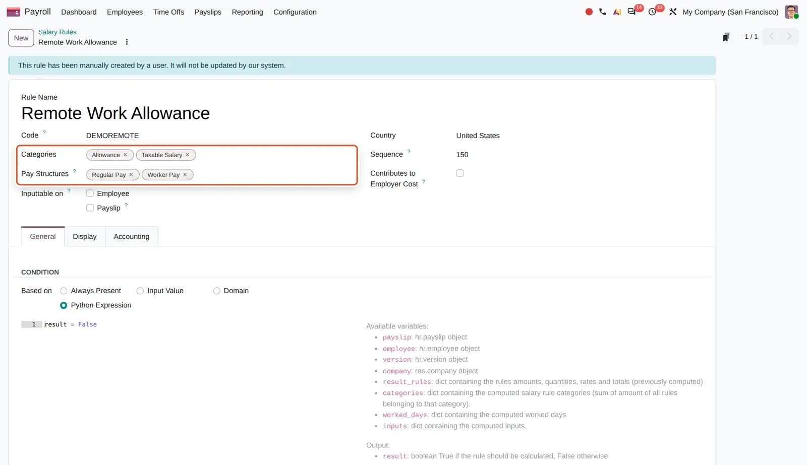Open the phone VoIP icon
The height and width of the screenshot is (465, 807).
click(603, 12)
